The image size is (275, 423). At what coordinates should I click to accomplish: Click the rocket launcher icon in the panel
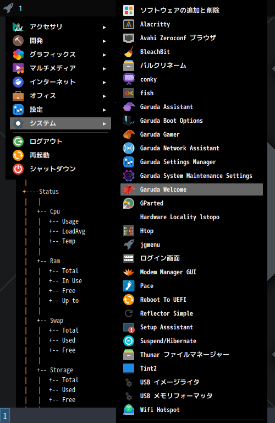pos(8,8)
